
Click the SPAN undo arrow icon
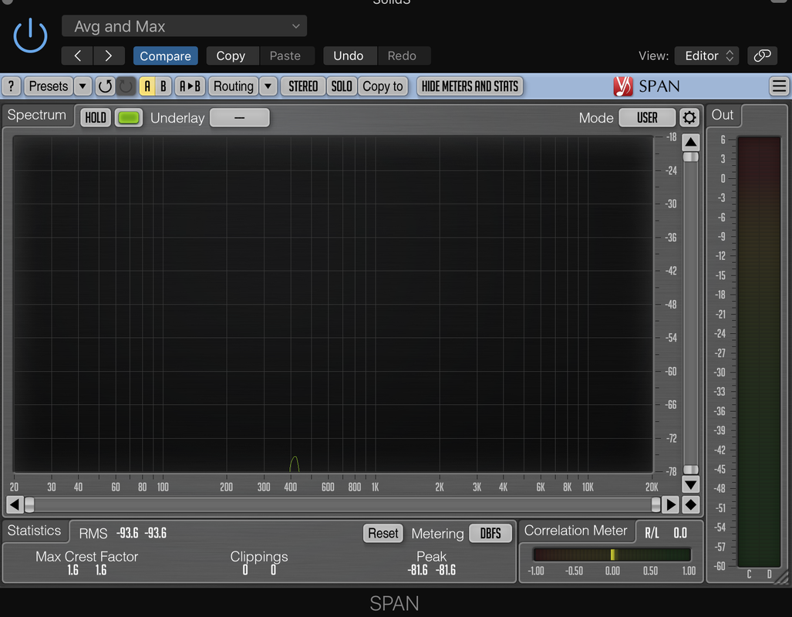point(105,86)
